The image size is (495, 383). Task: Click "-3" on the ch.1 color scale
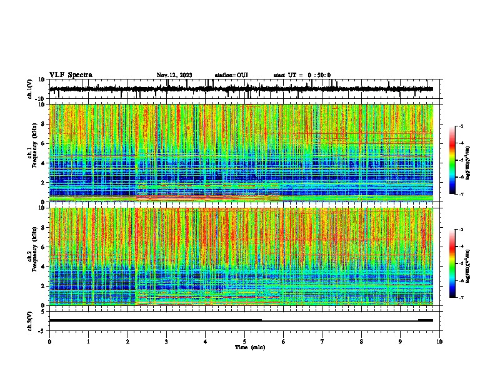(461, 126)
